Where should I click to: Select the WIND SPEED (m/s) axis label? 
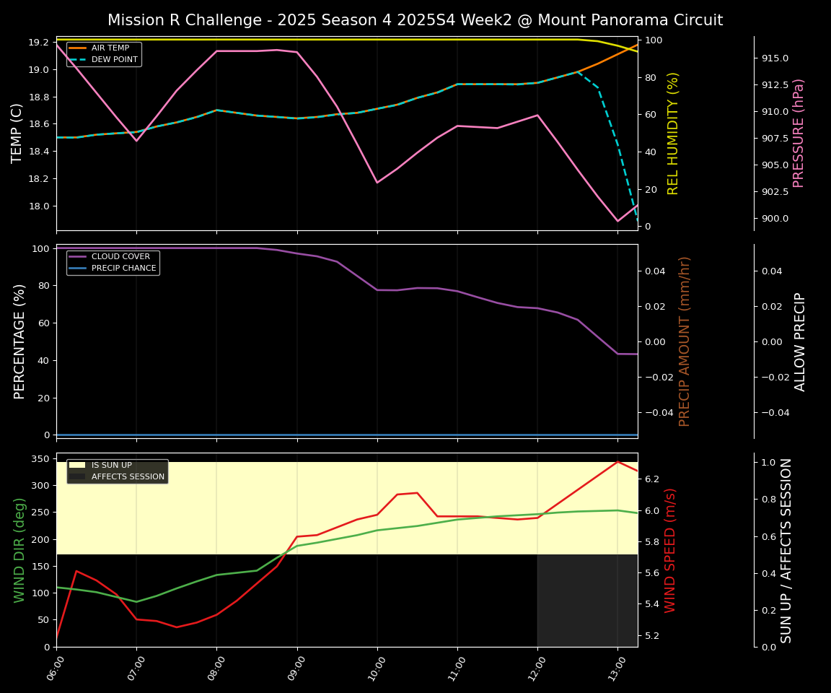[670, 550]
